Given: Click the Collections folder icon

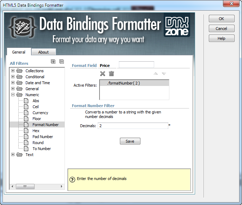Looking at the screenshot, I should pyautogui.click(x=19, y=71).
